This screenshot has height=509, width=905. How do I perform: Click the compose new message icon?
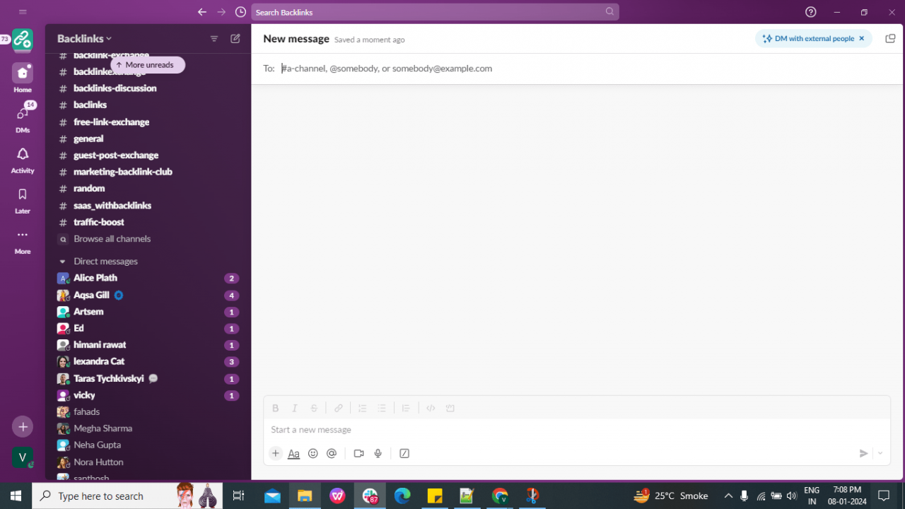pos(235,39)
